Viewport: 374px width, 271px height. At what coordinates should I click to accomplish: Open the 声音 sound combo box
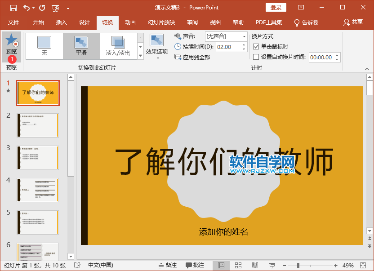click(x=226, y=36)
